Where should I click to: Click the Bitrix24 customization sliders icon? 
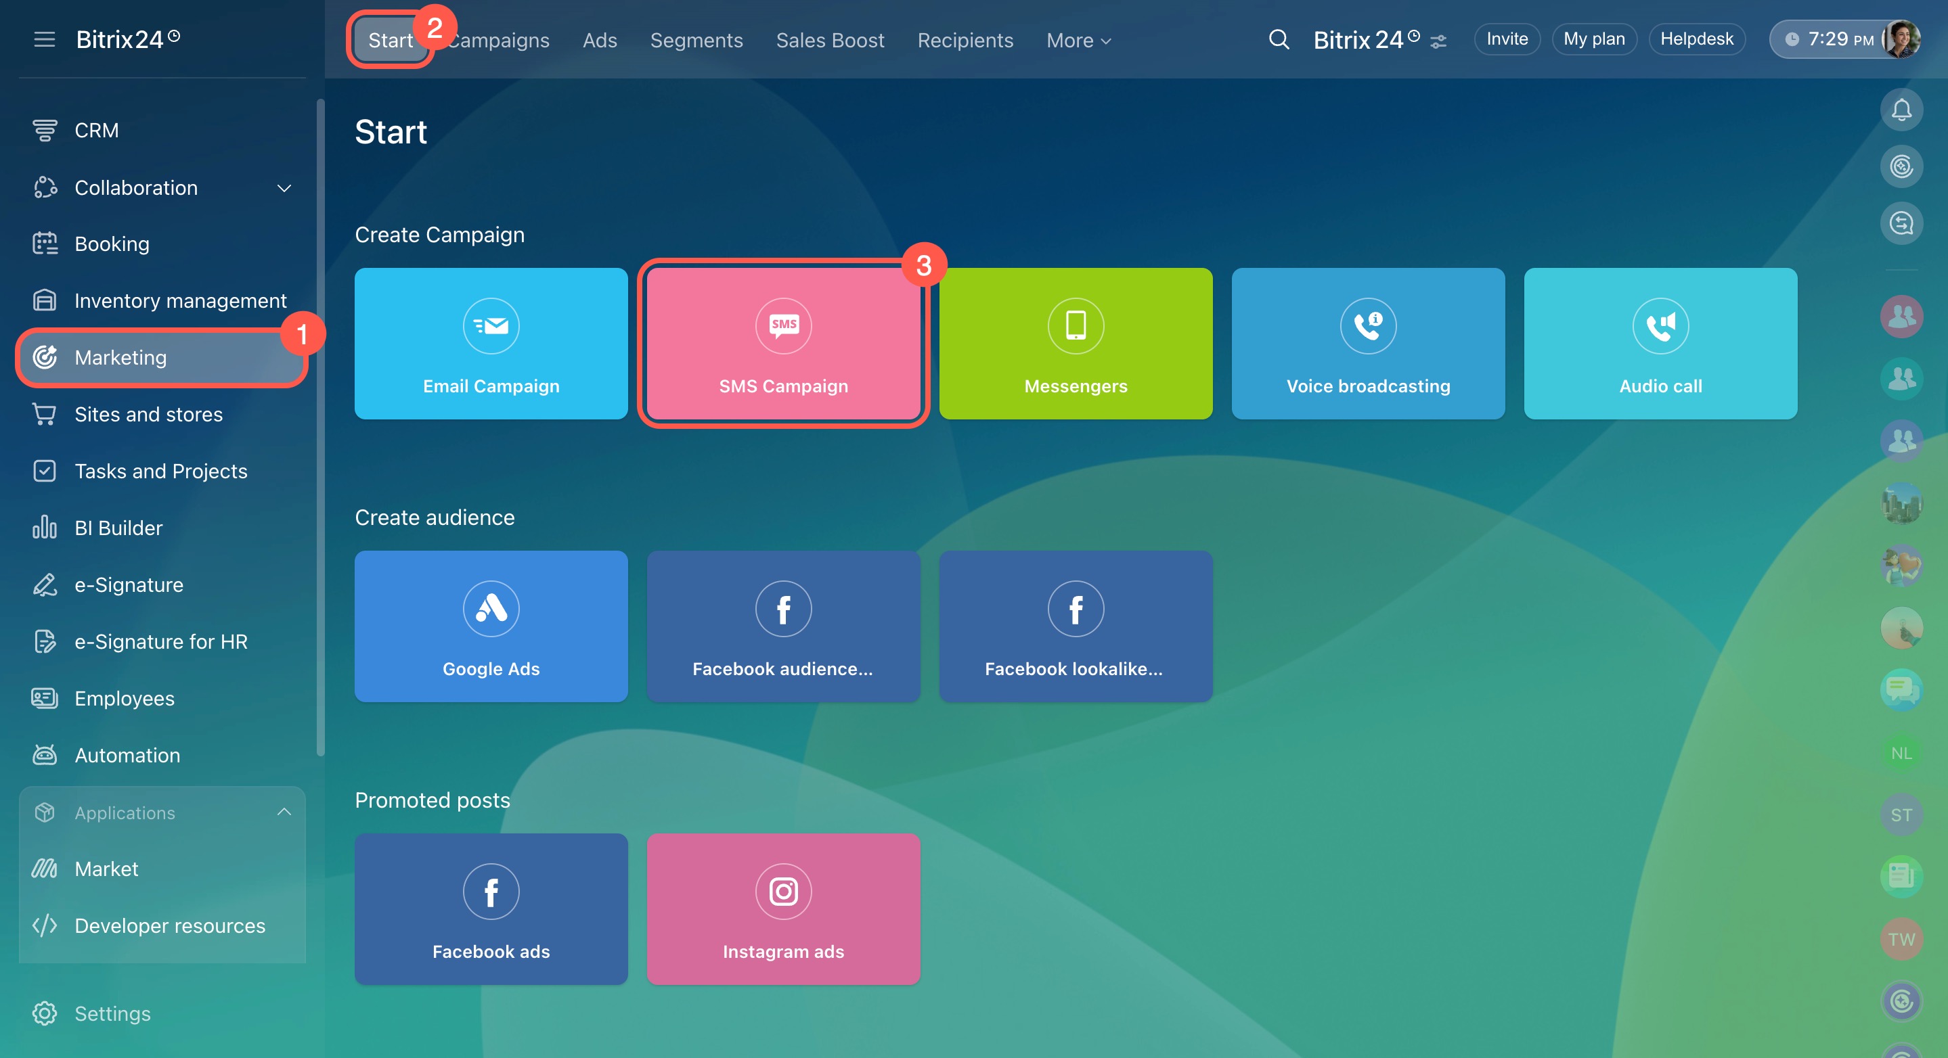coord(1438,41)
